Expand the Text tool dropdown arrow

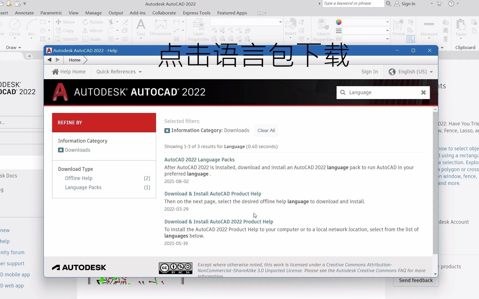click(141, 38)
